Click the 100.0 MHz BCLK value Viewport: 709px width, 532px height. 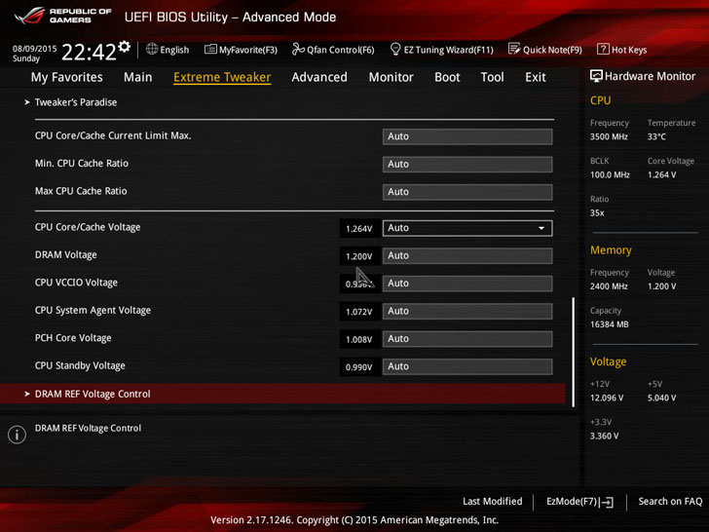pyautogui.click(x=610, y=175)
